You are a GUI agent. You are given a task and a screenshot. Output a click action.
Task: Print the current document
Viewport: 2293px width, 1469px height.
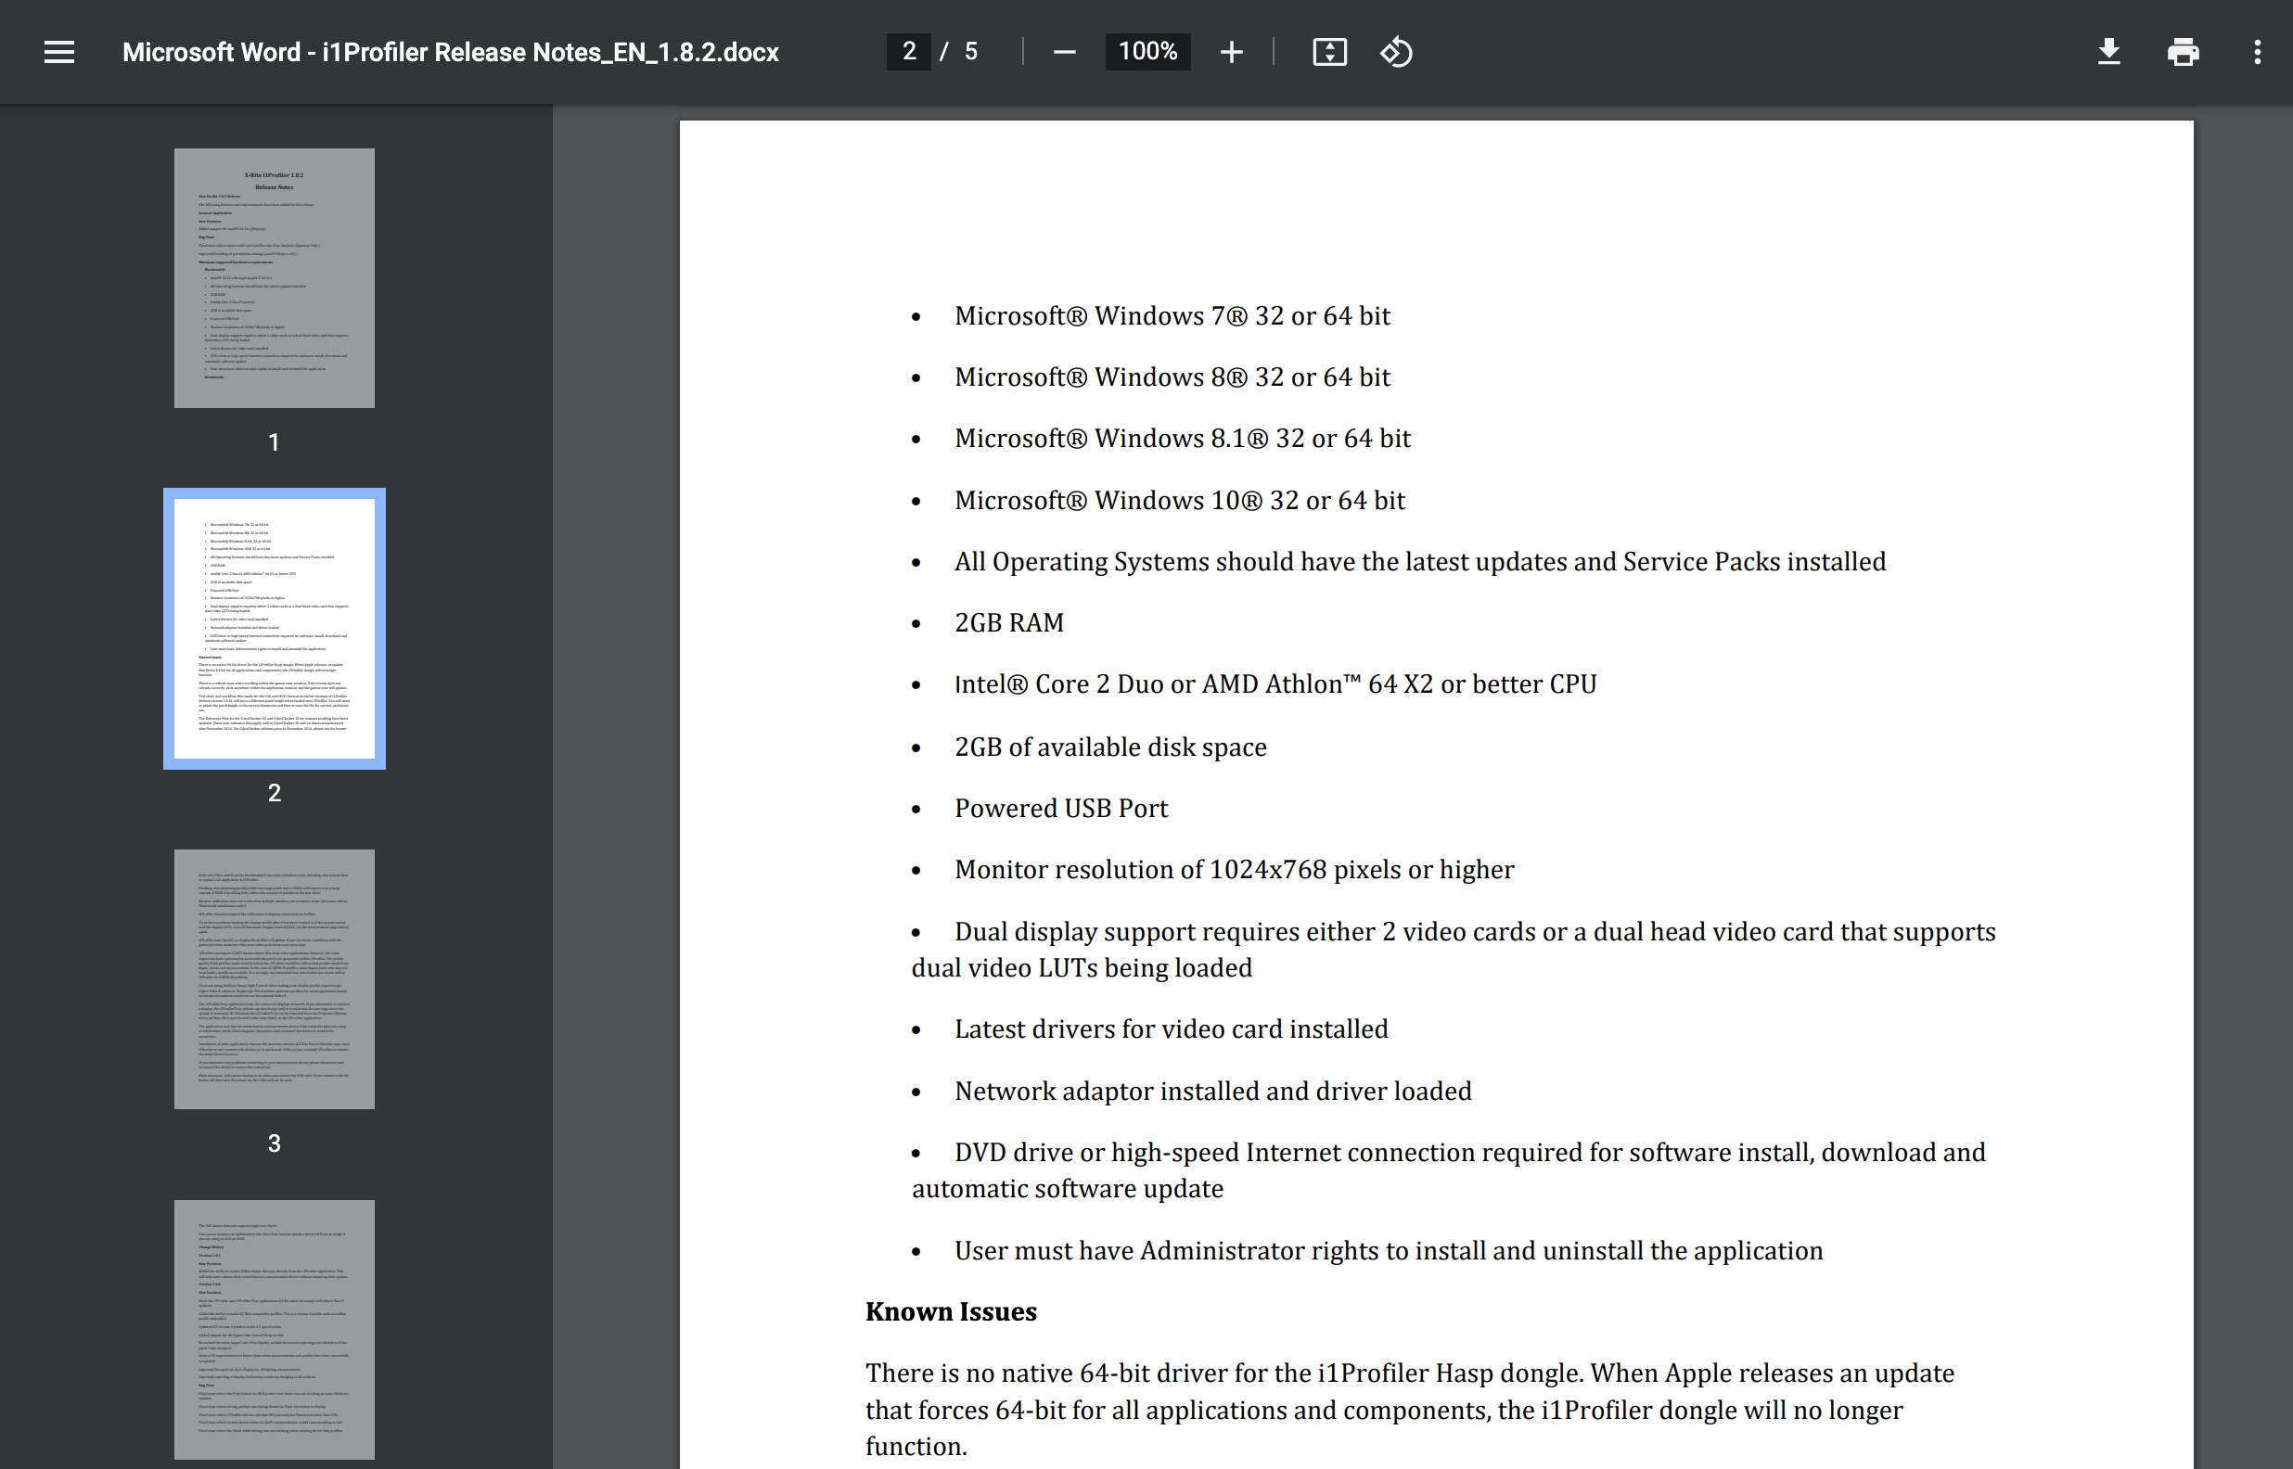pos(2184,52)
